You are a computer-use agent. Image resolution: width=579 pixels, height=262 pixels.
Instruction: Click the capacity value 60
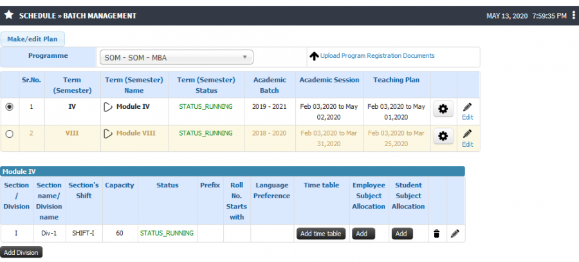tap(119, 234)
